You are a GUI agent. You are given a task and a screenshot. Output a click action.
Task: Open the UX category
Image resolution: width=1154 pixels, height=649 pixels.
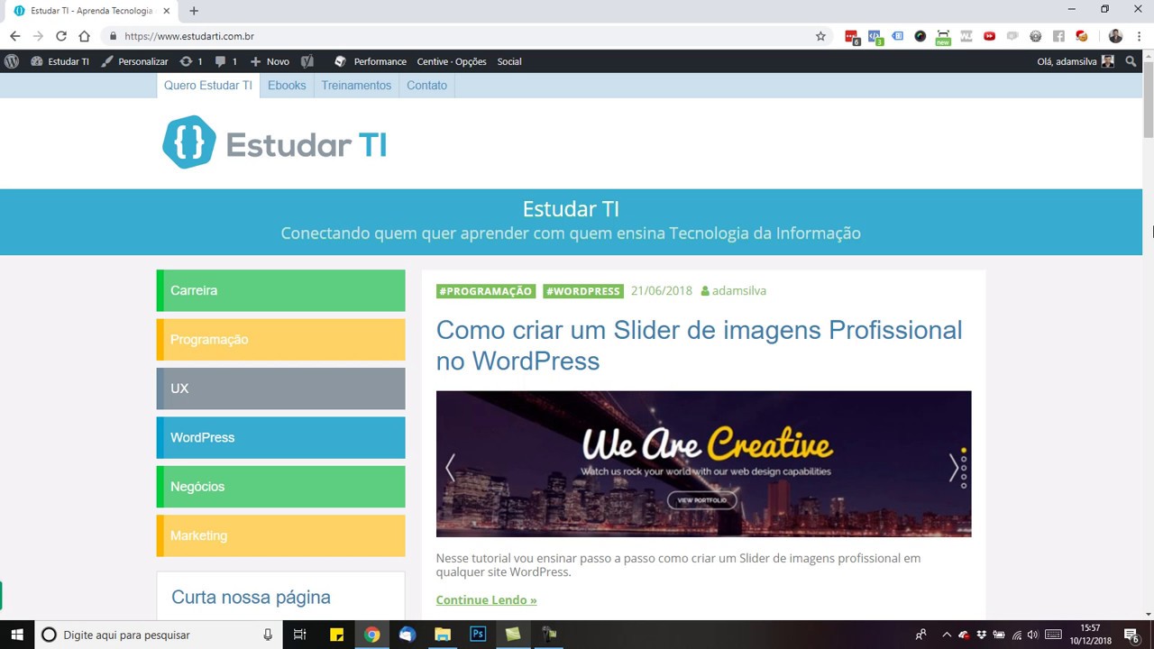point(281,388)
